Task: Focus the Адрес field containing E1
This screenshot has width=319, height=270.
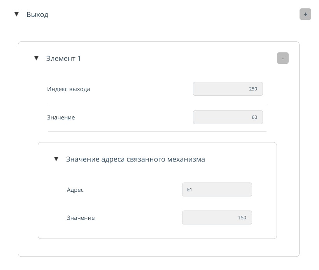Action: click(217, 190)
